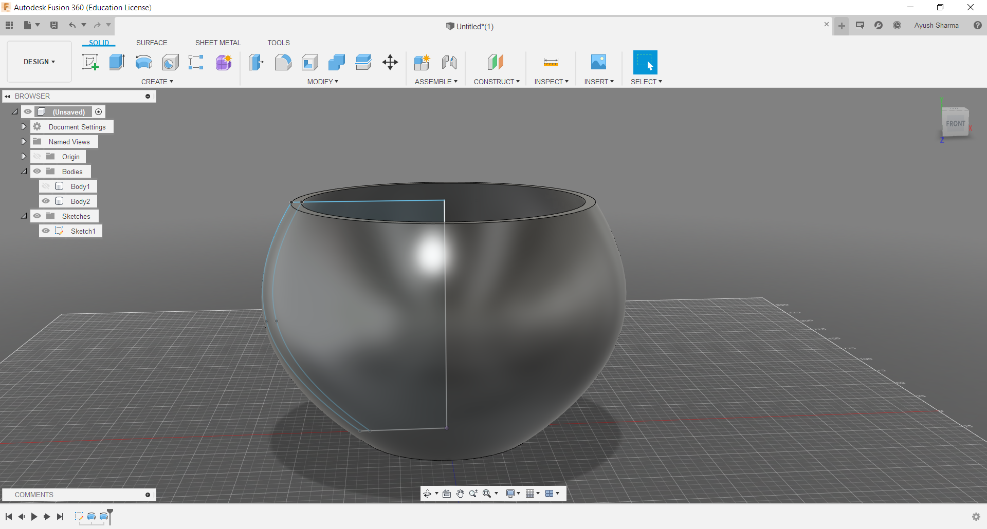Expand the Origin node
The height and width of the screenshot is (529, 987).
(x=24, y=157)
